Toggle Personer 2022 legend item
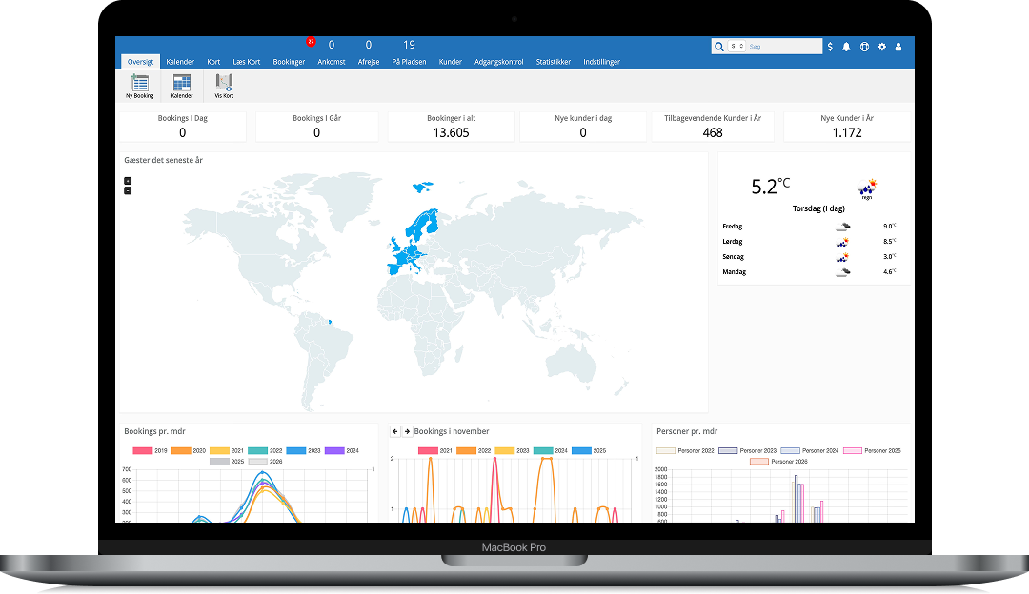The height and width of the screenshot is (594, 1029). [686, 451]
